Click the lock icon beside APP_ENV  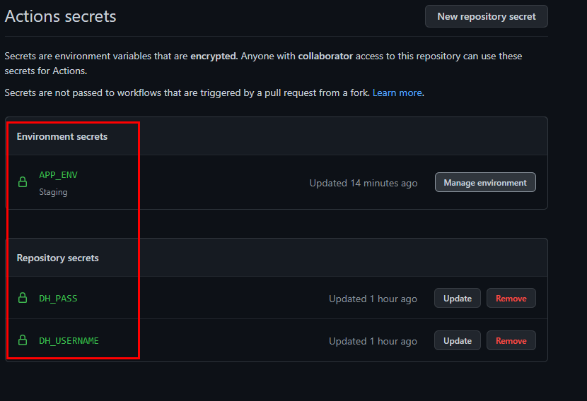click(x=23, y=182)
